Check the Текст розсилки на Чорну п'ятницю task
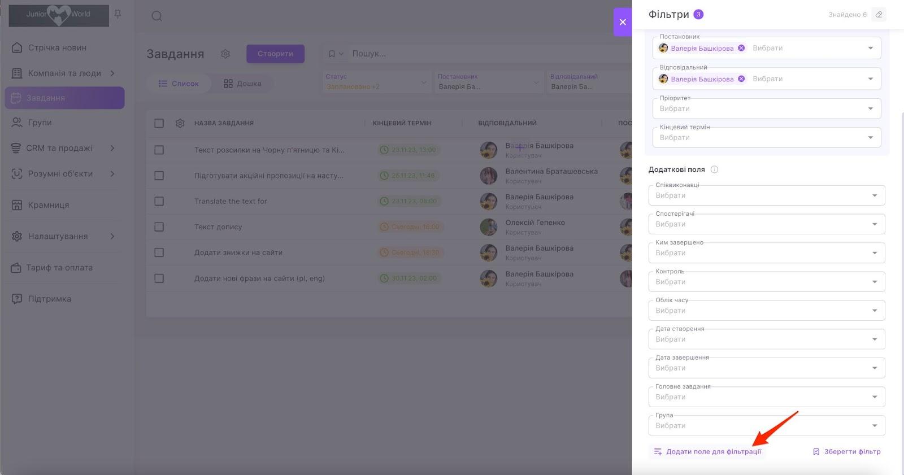The image size is (904, 475). tap(159, 150)
